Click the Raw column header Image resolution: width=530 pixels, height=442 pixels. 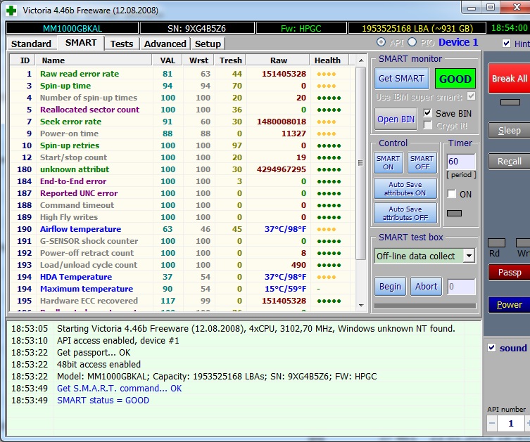278,60
